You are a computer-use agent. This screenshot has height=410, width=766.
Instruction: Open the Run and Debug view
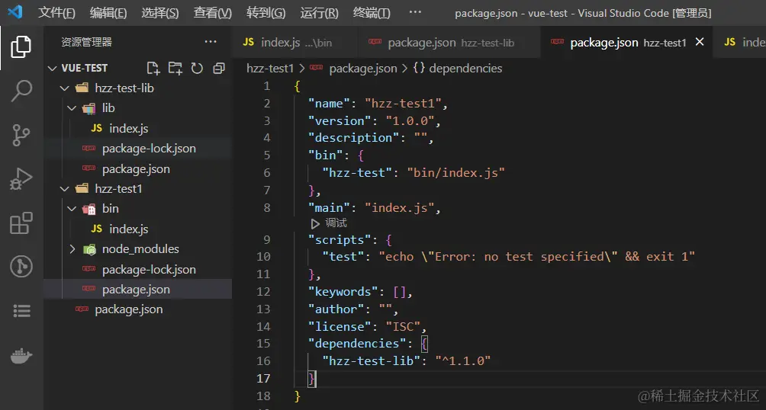(21, 179)
